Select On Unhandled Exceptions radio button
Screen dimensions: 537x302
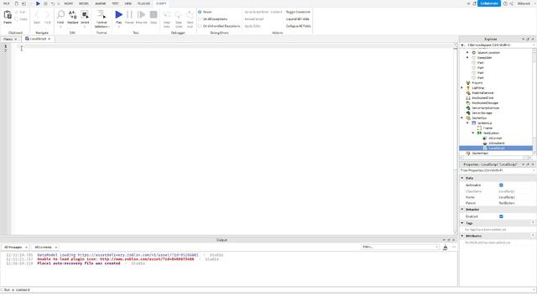click(x=200, y=26)
